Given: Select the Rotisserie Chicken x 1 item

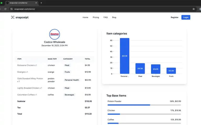Looking at the screenshot, I should point(27,65).
